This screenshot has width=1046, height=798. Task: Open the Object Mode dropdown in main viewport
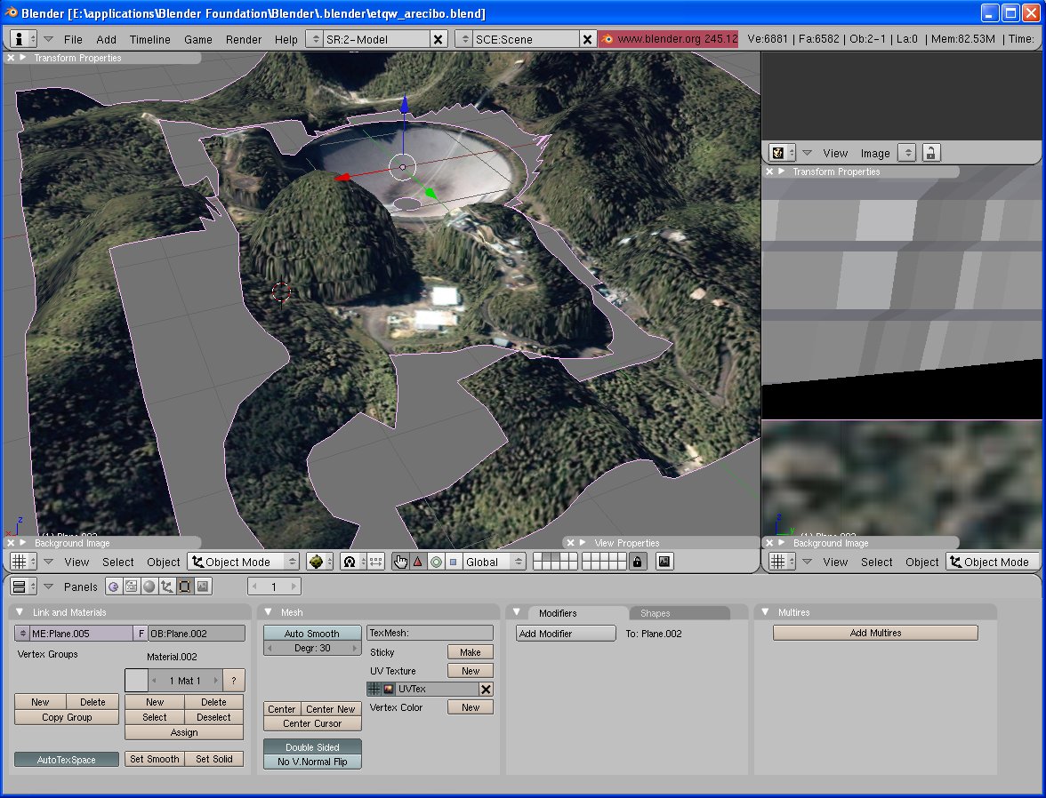point(244,562)
